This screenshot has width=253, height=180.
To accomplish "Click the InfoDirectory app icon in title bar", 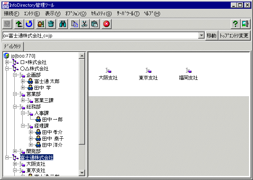I will [5, 5].
